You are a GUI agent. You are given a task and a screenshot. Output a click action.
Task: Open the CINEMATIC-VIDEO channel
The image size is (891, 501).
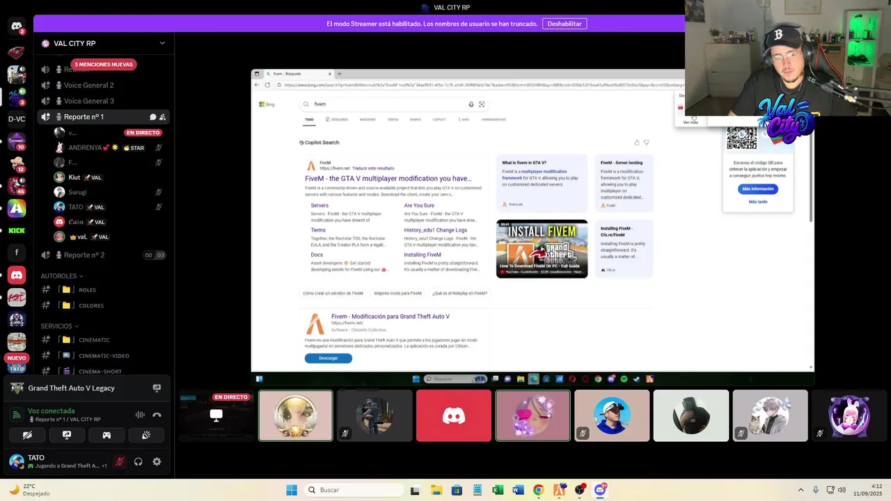click(103, 356)
